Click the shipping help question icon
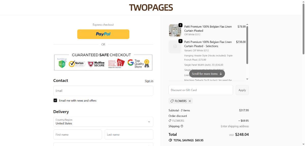305x146 pixels. [182, 126]
